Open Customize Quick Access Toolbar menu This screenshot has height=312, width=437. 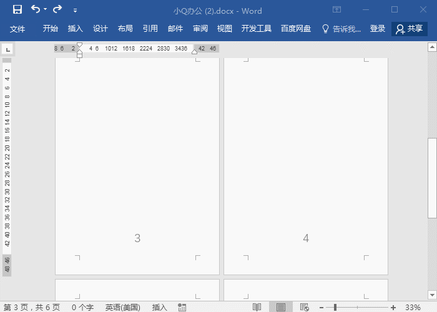pos(75,11)
